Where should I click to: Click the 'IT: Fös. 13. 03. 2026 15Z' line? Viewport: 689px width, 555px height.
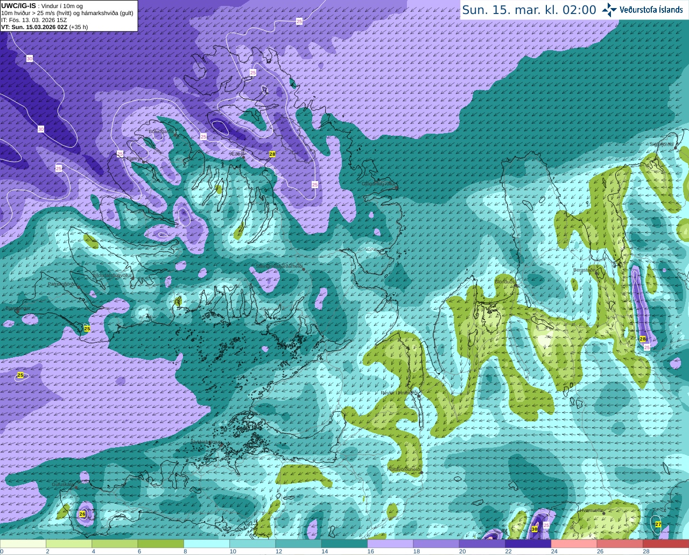tap(34, 20)
